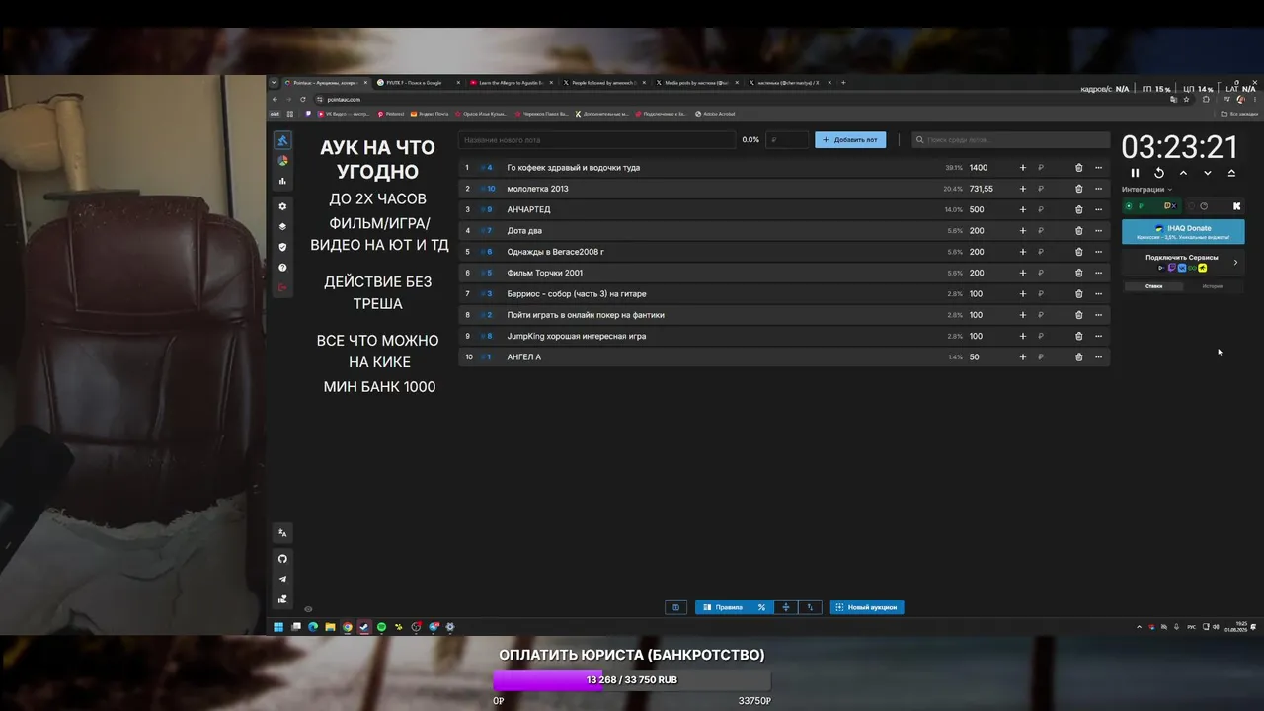Open Google Chrome from the taskbar
This screenshot has width=1264, height=711.
click(x=347, y=627)
